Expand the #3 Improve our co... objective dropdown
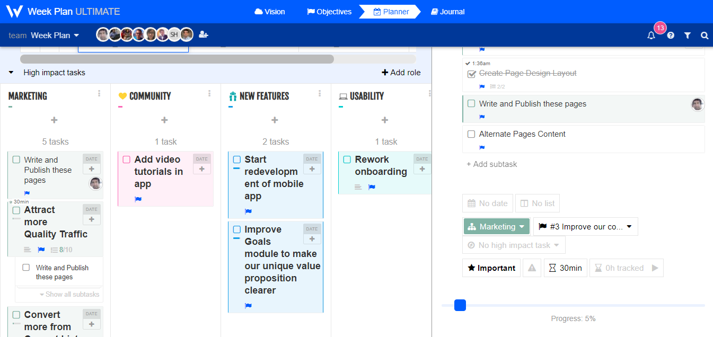The height and width of the screenshot is (337, 713). pos(585,226)
